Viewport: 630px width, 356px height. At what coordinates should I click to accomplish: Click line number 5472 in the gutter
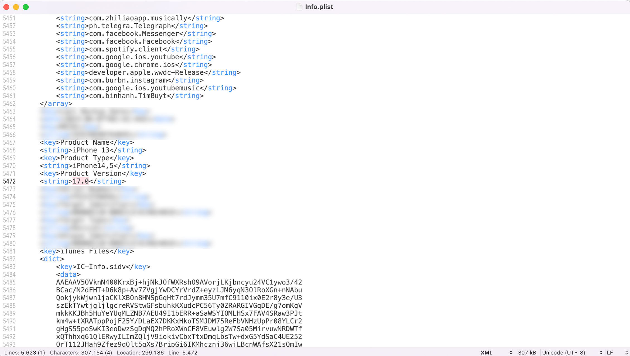(9, 181)
